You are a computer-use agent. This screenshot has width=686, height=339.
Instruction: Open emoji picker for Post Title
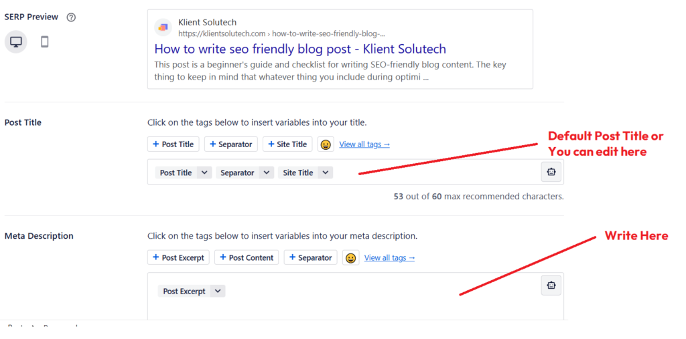[326, 144]
